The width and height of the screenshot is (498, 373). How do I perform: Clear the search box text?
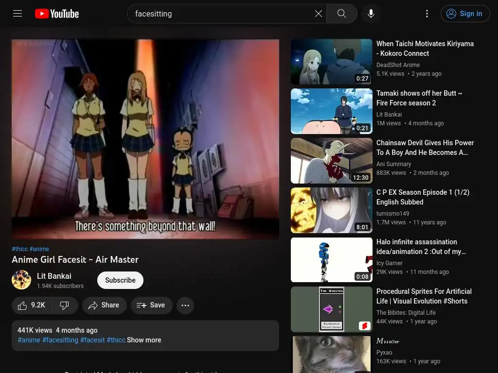click(x=318, y=14)
